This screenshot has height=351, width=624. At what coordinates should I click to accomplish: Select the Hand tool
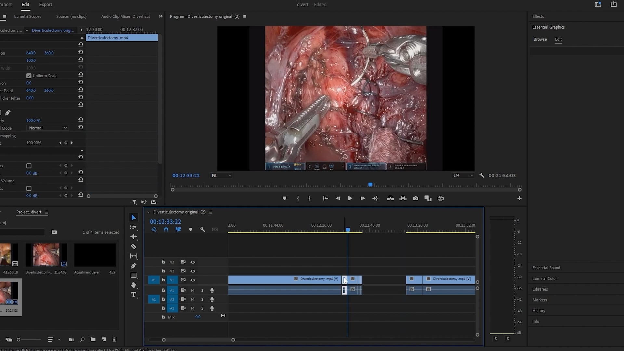(x=134, y=285)
